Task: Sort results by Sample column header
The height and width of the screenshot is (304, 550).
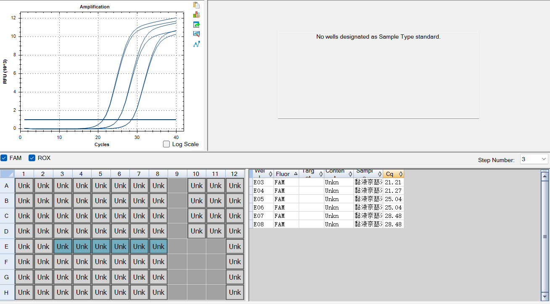Action: coord(368,173)
